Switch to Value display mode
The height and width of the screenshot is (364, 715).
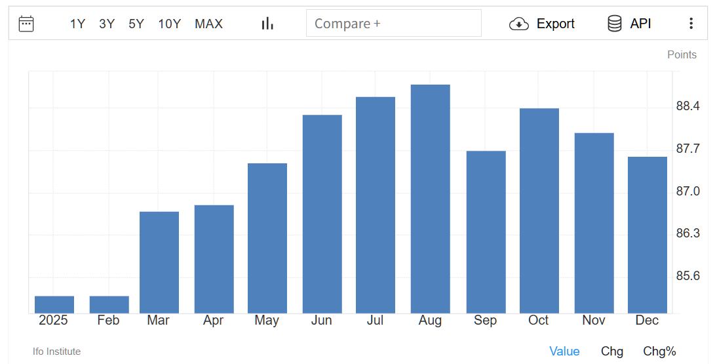[564, 351]
